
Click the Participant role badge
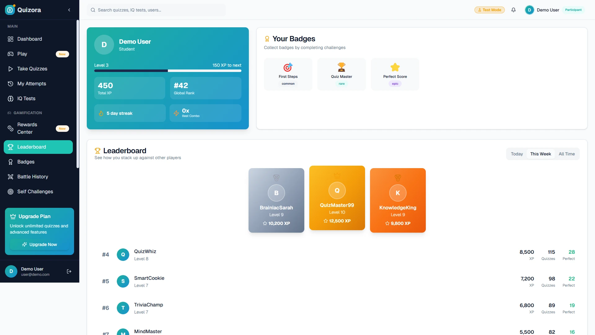(573, 10)
